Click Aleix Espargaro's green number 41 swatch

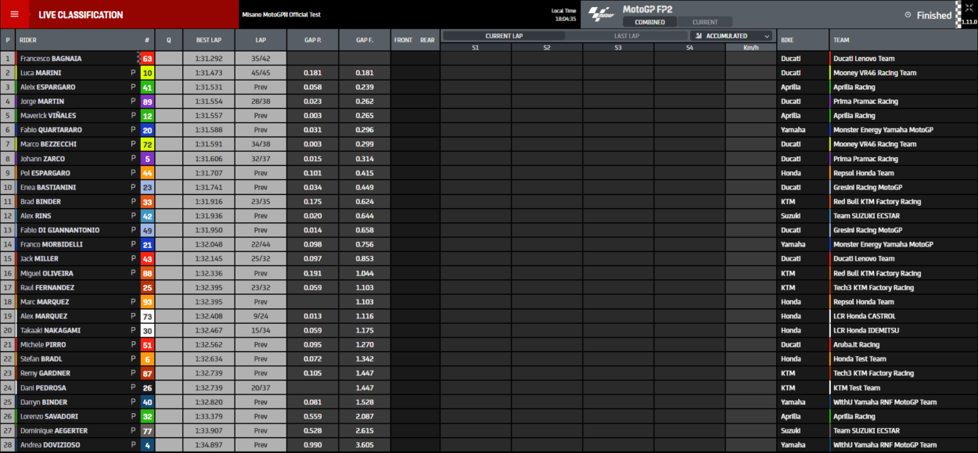click(147, 87)
